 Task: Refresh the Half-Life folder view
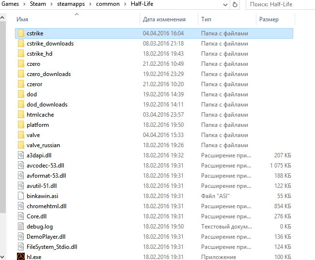235,5
